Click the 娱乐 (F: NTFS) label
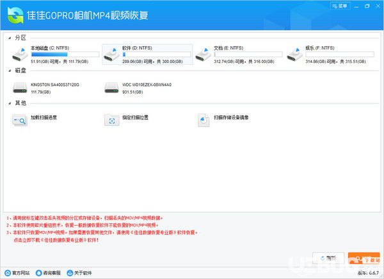384x279 pixels. click(x=320, y=48)
